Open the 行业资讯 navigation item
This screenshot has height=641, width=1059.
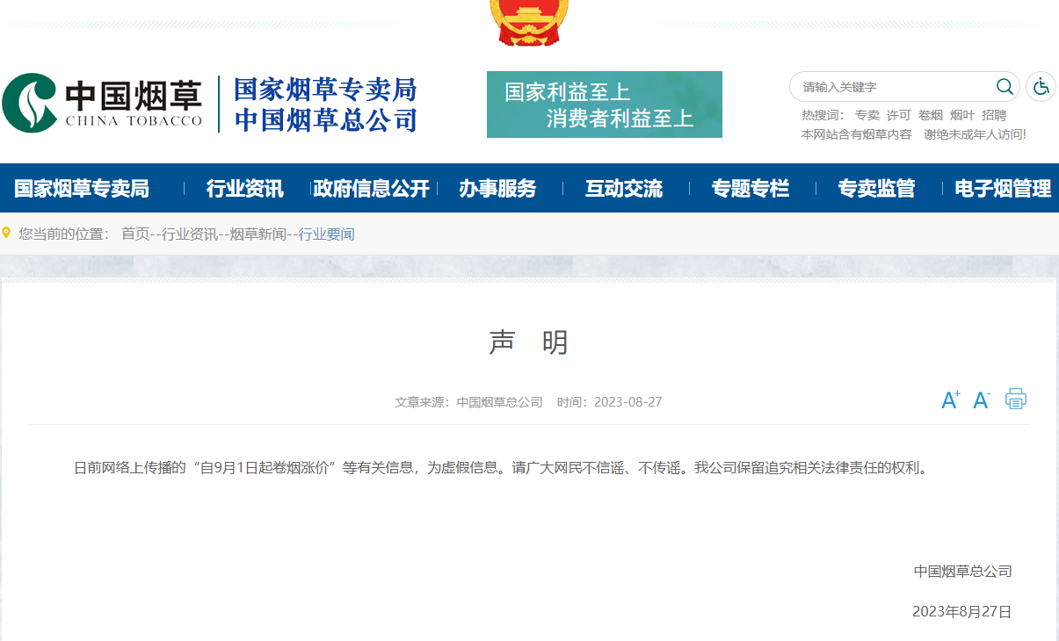point(244,188)
